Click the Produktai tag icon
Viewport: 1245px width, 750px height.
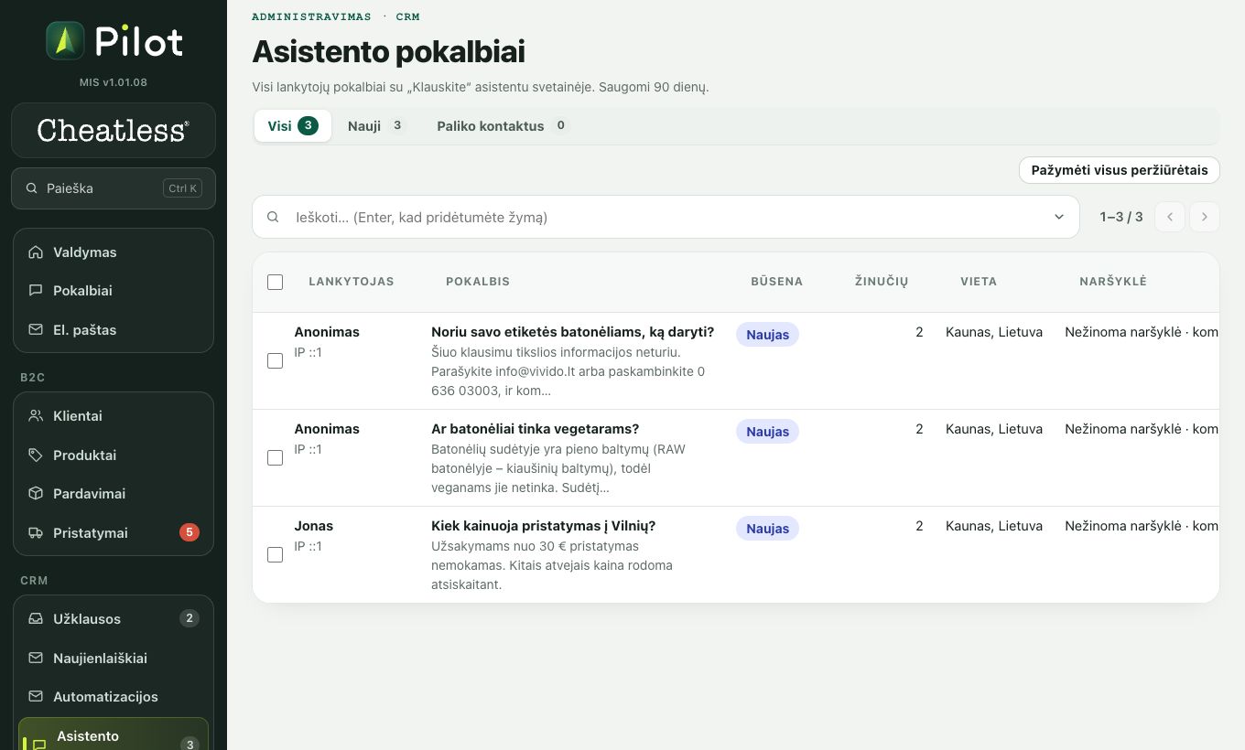tap(36, 455)
